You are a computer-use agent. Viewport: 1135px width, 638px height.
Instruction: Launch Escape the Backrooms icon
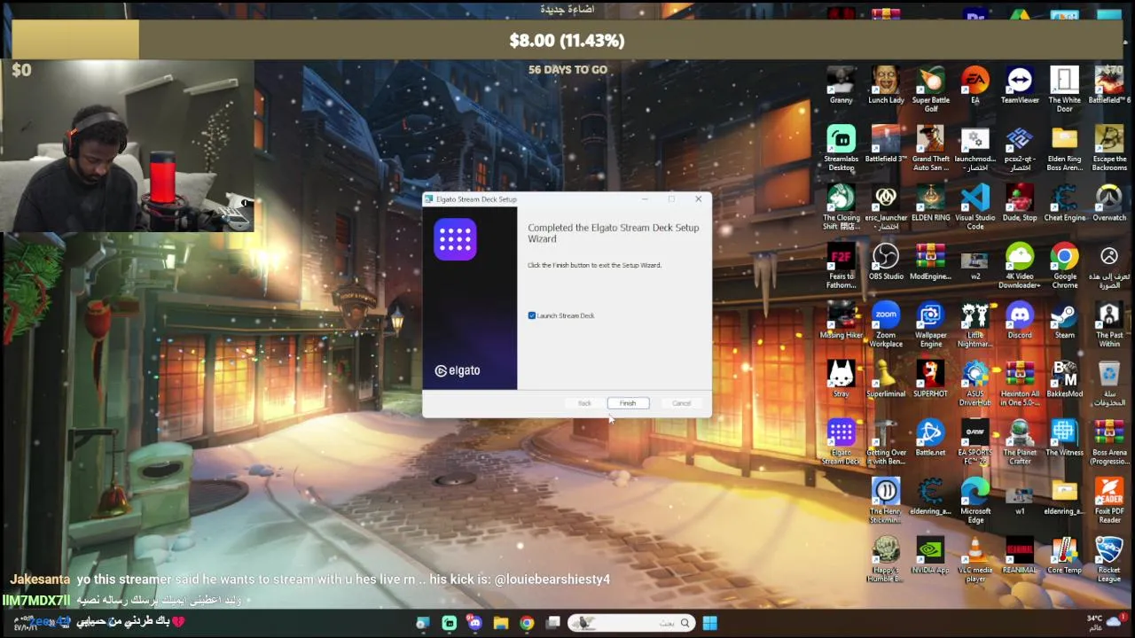[1109, 148]
